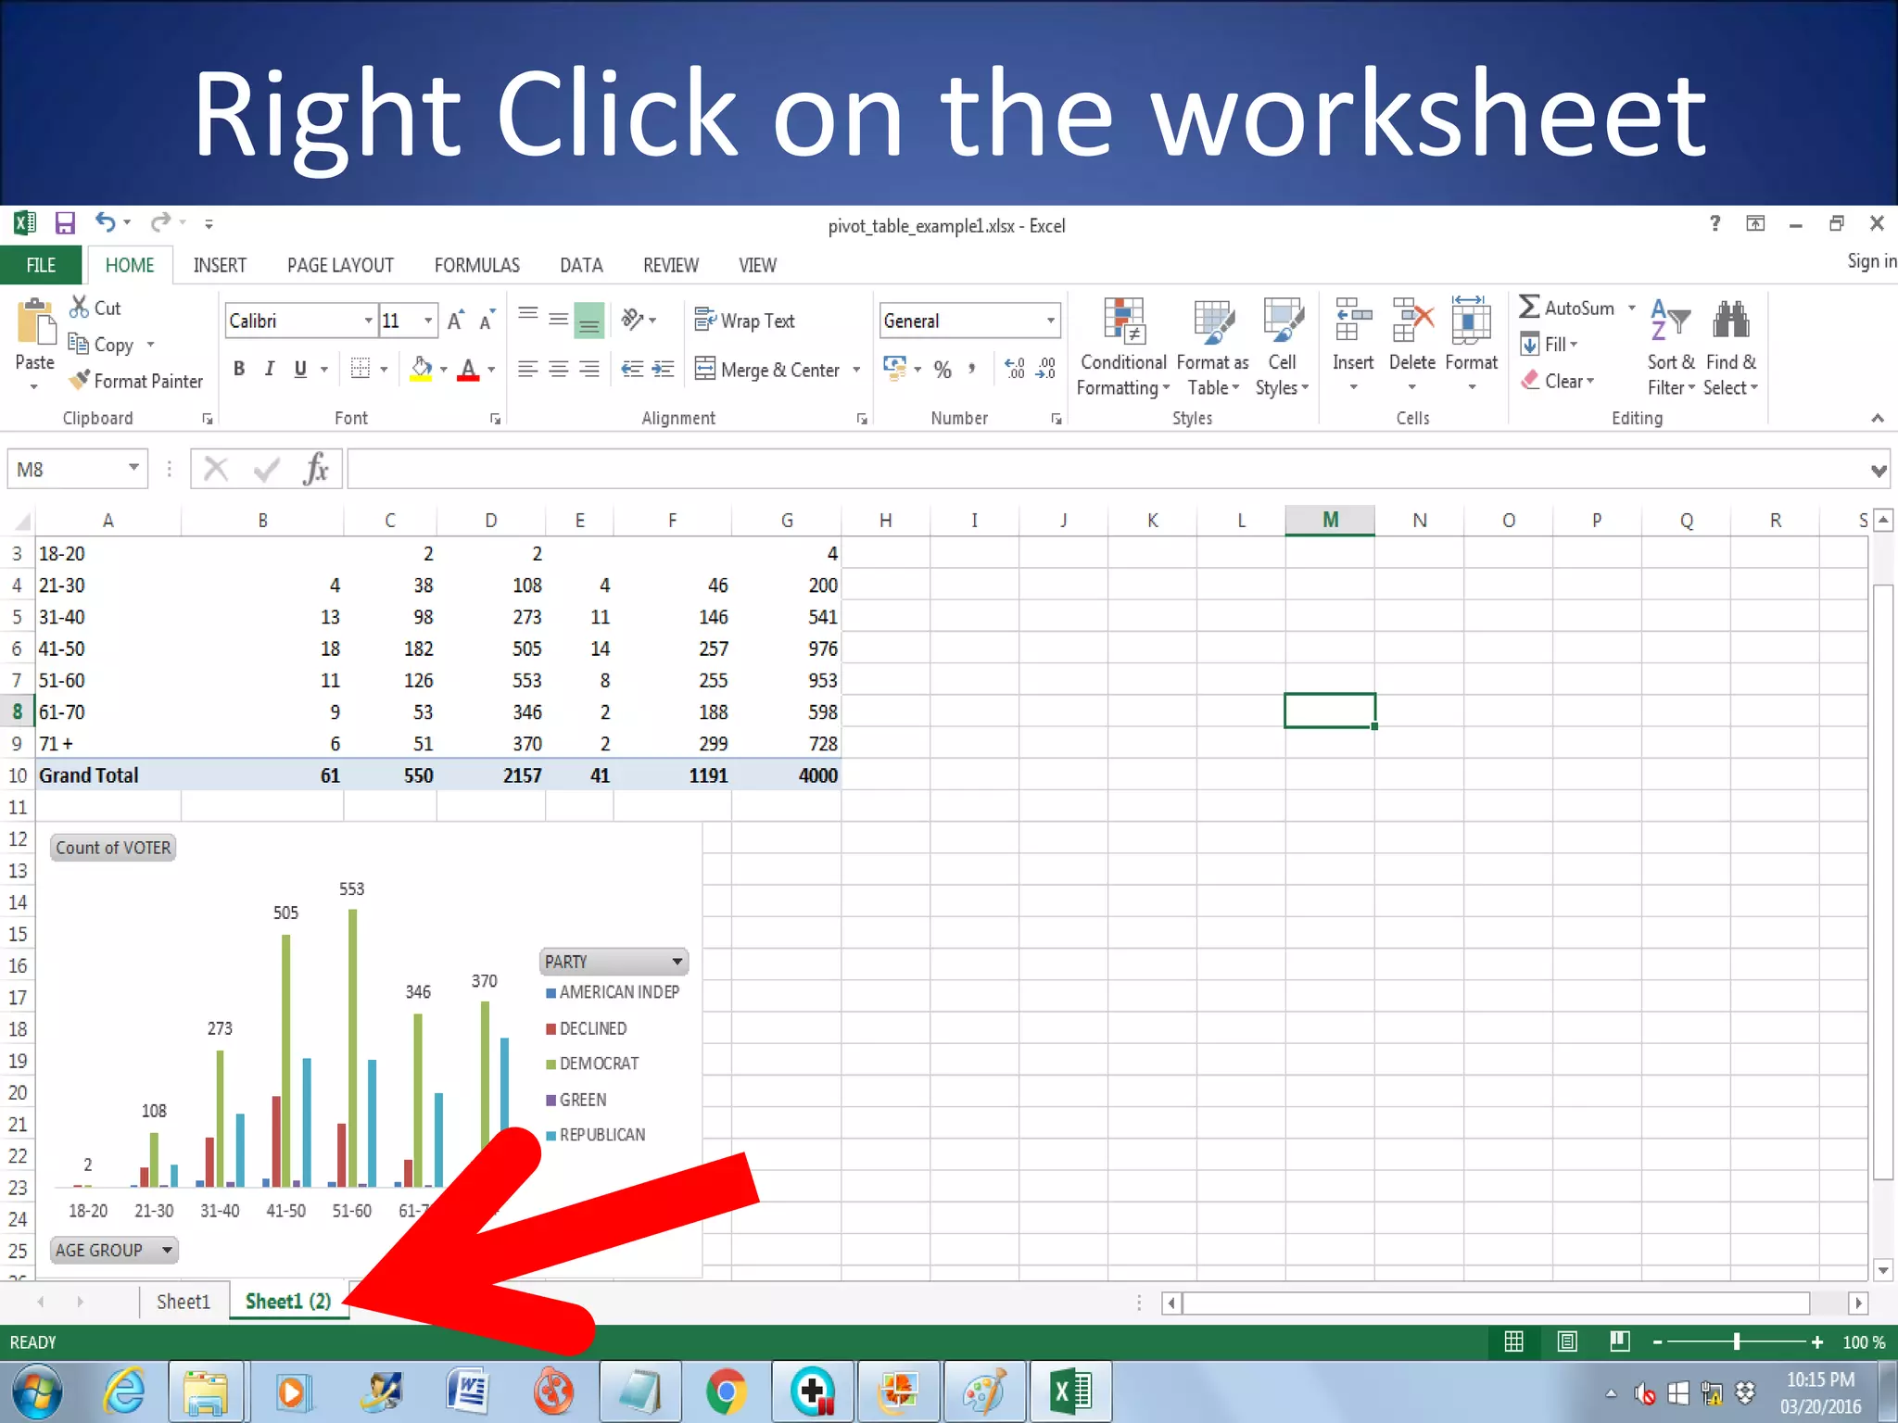Switch to the INSERT tab
Viewport: 1898px width, 1423px height.
(220, 265)
